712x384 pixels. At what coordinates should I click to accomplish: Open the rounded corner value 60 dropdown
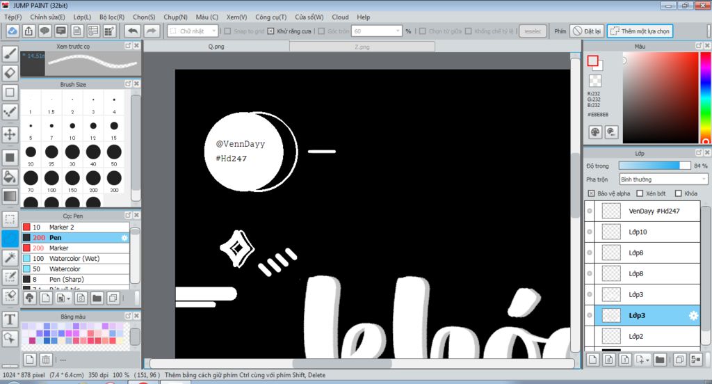(377, 31)
